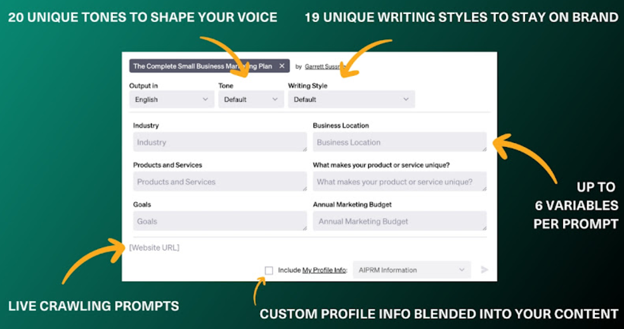Click the Output in label

pos(143,85)
